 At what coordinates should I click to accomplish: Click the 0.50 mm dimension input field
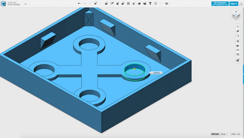[x=156, y=73]
